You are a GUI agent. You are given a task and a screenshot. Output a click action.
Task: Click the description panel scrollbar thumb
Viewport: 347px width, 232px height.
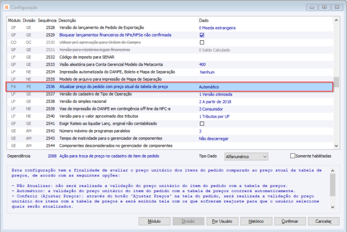coord(332,185)
